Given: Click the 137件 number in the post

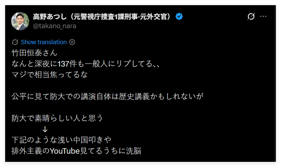Looking at the screenshot, I should 68,63.
